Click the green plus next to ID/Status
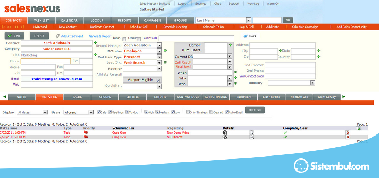The height and width of the screenshot is (178, 379). (x=165, y=51)
